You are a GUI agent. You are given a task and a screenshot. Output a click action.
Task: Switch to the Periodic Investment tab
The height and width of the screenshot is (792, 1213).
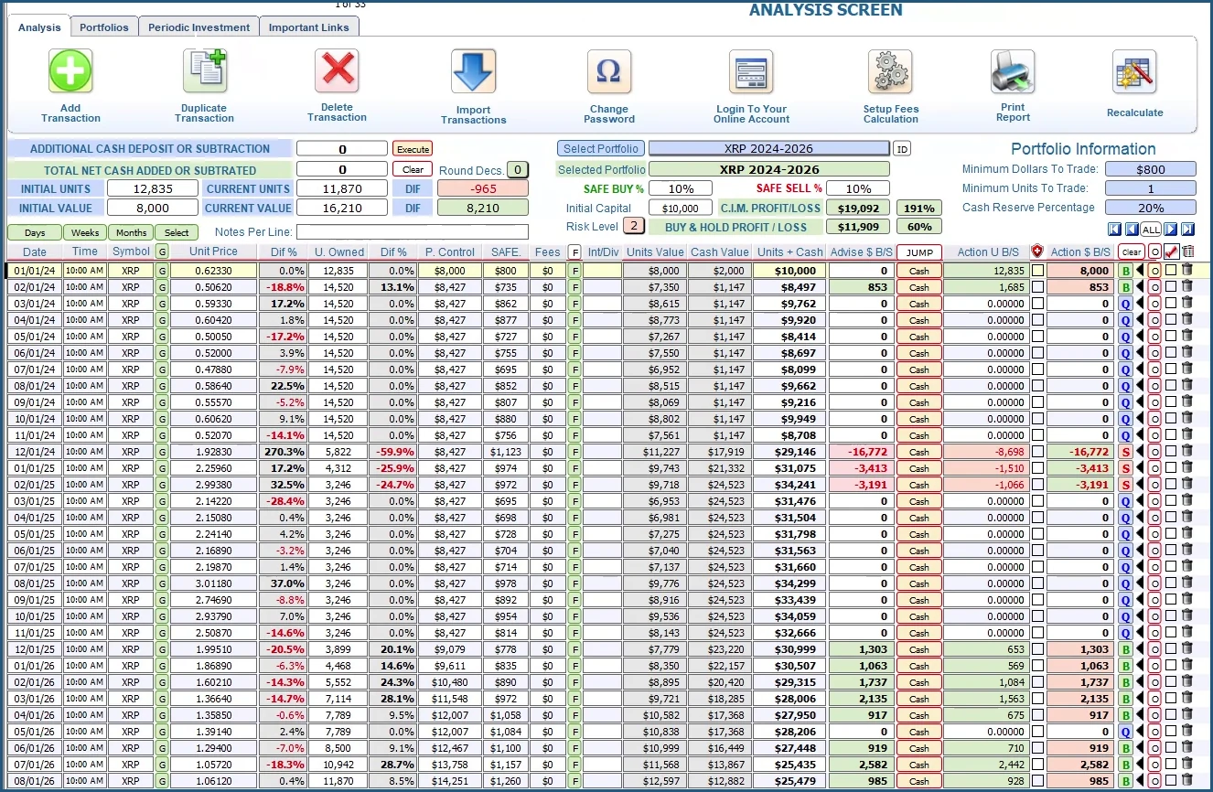(199, 27)
